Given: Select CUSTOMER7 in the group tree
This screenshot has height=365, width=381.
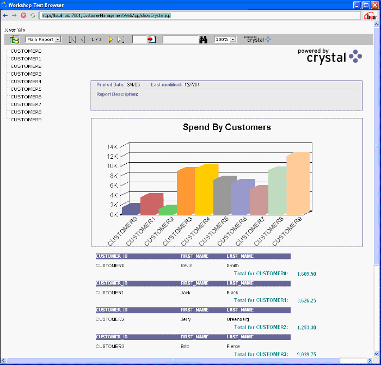Looking at the screenshot, I should click(x=26, y=104).
